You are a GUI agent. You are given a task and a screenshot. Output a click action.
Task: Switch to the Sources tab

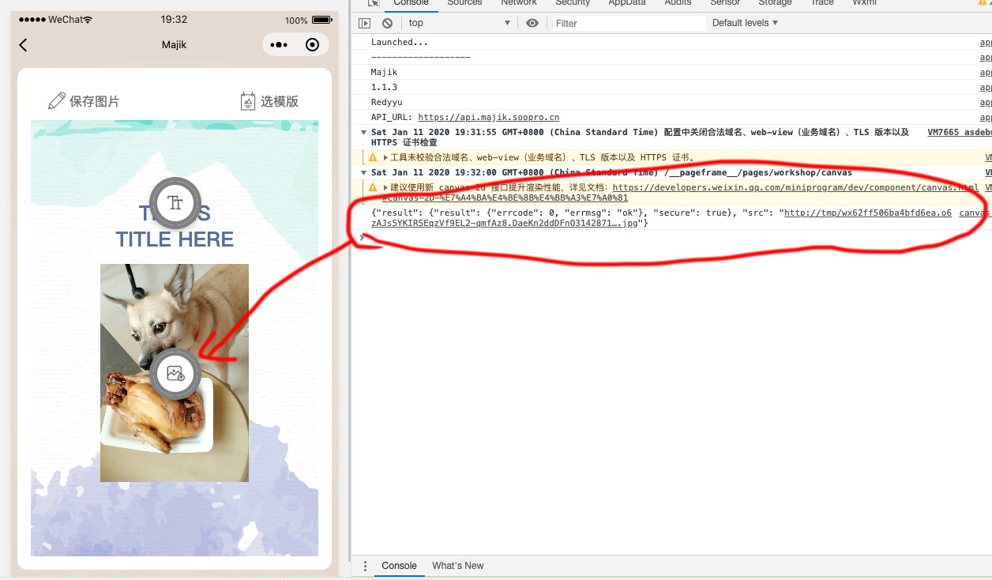tap(464, 2)
